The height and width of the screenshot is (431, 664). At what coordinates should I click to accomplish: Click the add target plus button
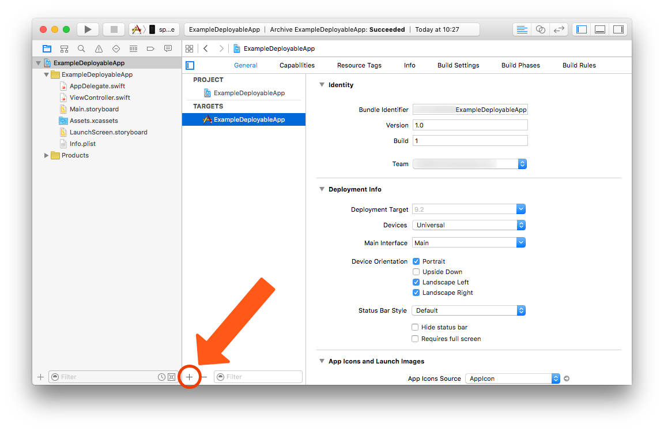(189, 377)
